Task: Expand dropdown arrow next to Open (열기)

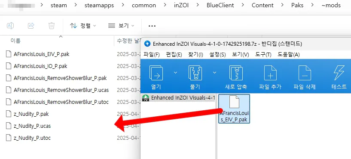Action: coord(175,73)
